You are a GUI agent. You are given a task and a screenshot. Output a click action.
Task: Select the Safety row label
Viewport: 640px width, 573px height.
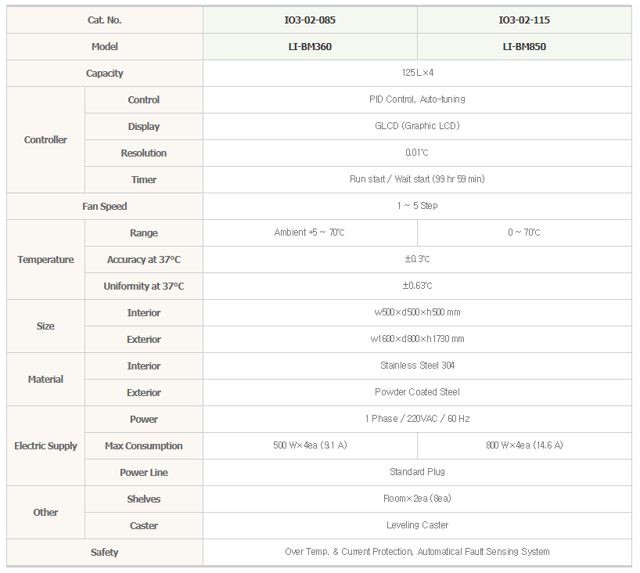tap(105, 552)
